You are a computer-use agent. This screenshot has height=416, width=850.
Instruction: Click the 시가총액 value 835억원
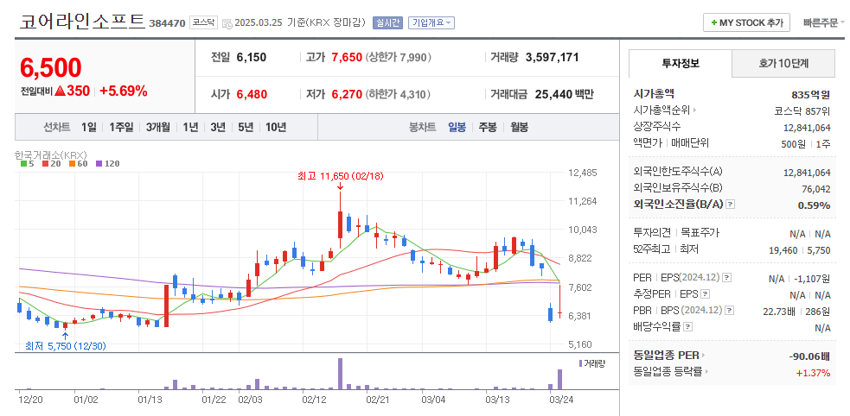tap(810, 95)
